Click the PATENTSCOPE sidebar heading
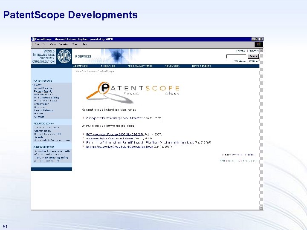The image size is (307, 230). tap(43, 81)
